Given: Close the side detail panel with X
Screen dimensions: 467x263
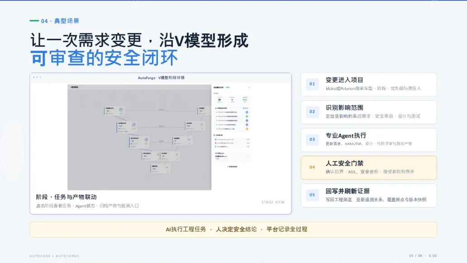Looking at the screenshot, I should click(249, 88).
